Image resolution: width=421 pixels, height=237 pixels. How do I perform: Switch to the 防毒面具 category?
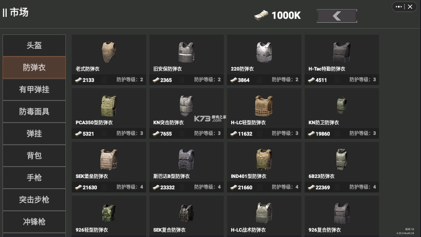pos(34,112)
